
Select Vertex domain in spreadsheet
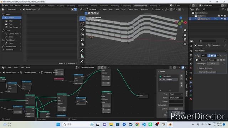coord(12,18)
